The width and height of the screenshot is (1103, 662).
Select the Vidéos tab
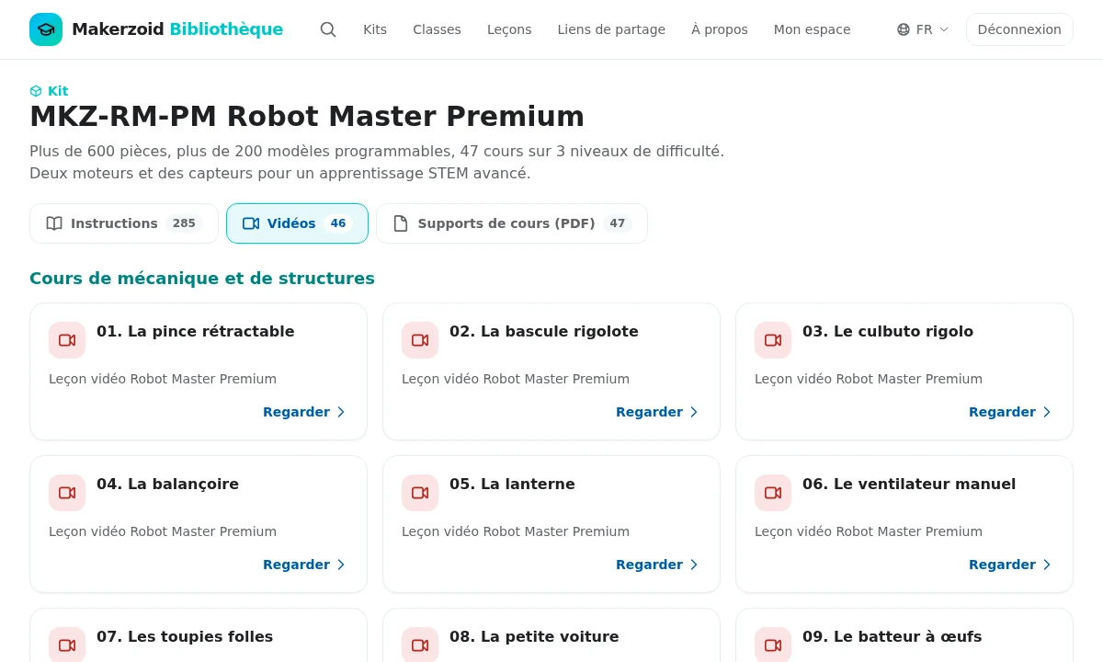297,223
